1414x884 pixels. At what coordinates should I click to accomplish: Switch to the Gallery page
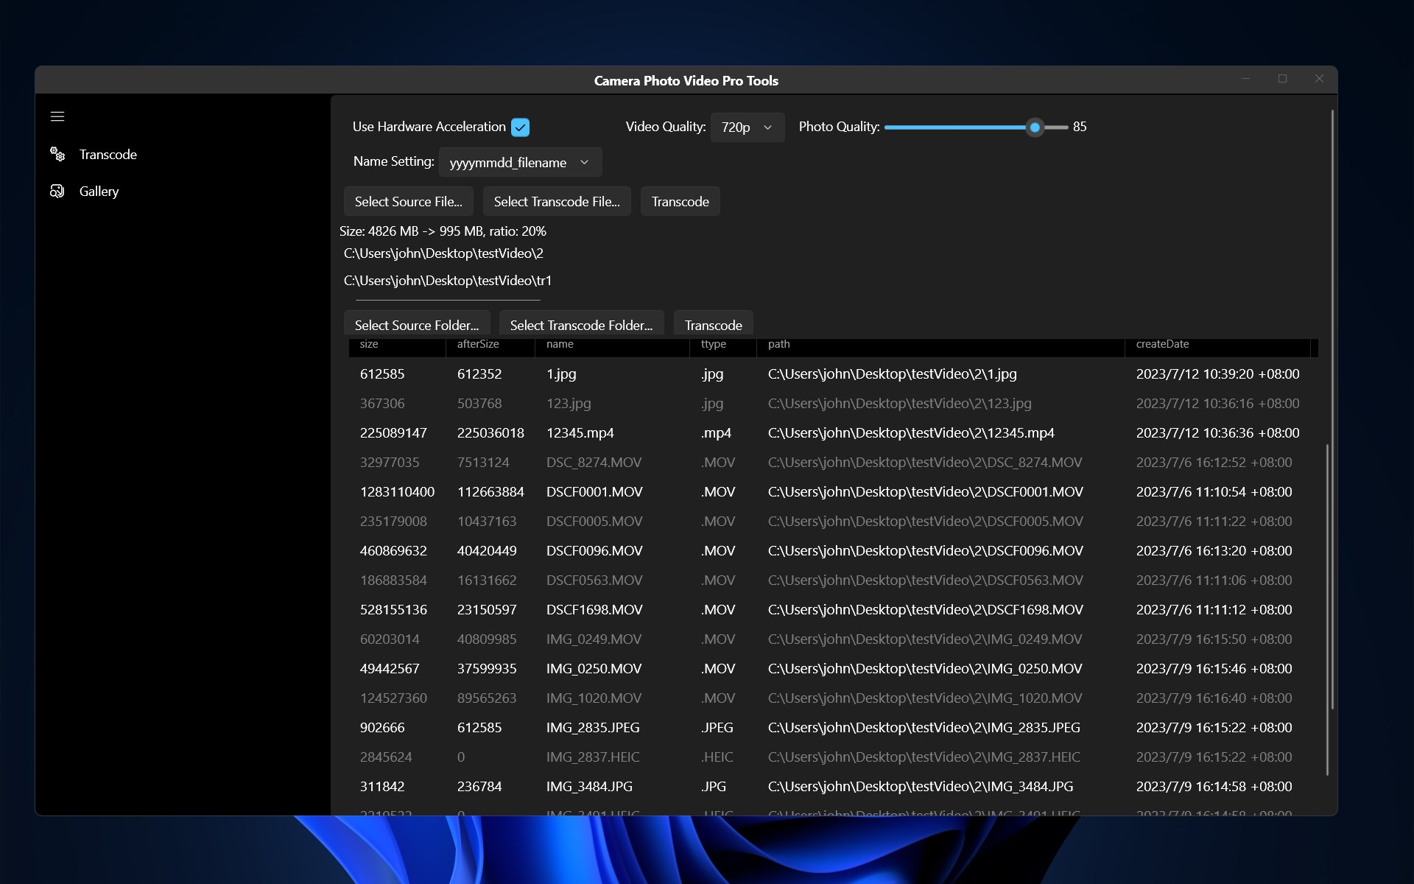click(99, 191)
